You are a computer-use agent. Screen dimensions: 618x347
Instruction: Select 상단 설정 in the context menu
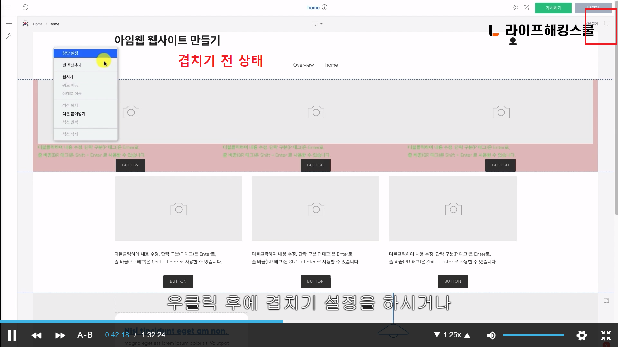pyautogui.click(x=85, y=53)
